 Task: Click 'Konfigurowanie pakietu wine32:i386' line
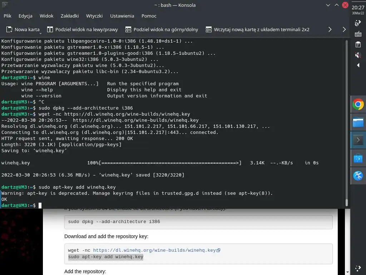click(80, 59)
